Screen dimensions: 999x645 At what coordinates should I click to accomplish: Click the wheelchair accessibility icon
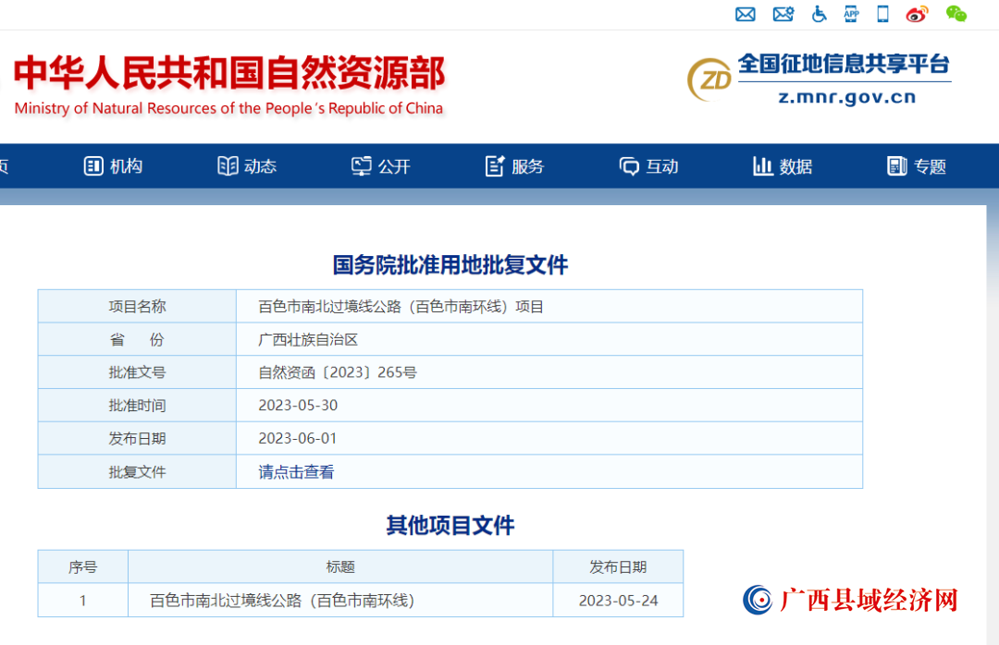pos(819,14)
